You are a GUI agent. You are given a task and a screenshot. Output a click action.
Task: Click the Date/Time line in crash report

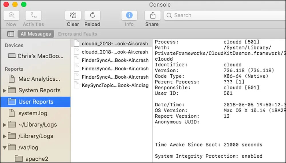[220, 105]
